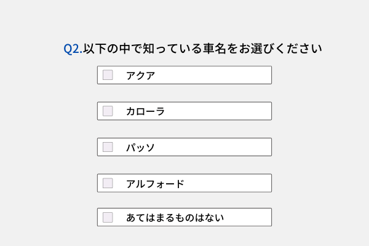
Task: Click the カローラ label text
Action: (x=145, y=111)
